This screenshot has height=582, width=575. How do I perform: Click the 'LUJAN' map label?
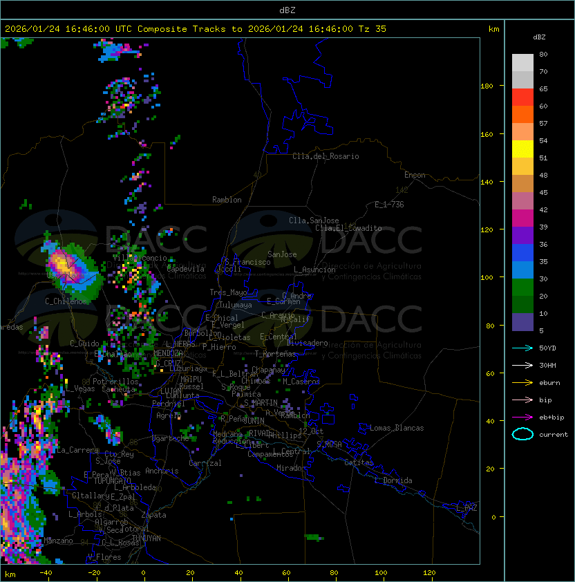[171, 391]
